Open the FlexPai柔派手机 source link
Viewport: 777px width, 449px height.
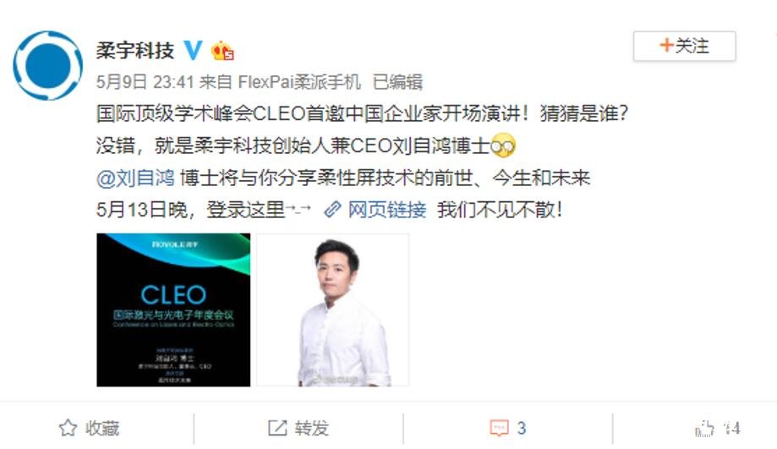click(x=299, y=82)
